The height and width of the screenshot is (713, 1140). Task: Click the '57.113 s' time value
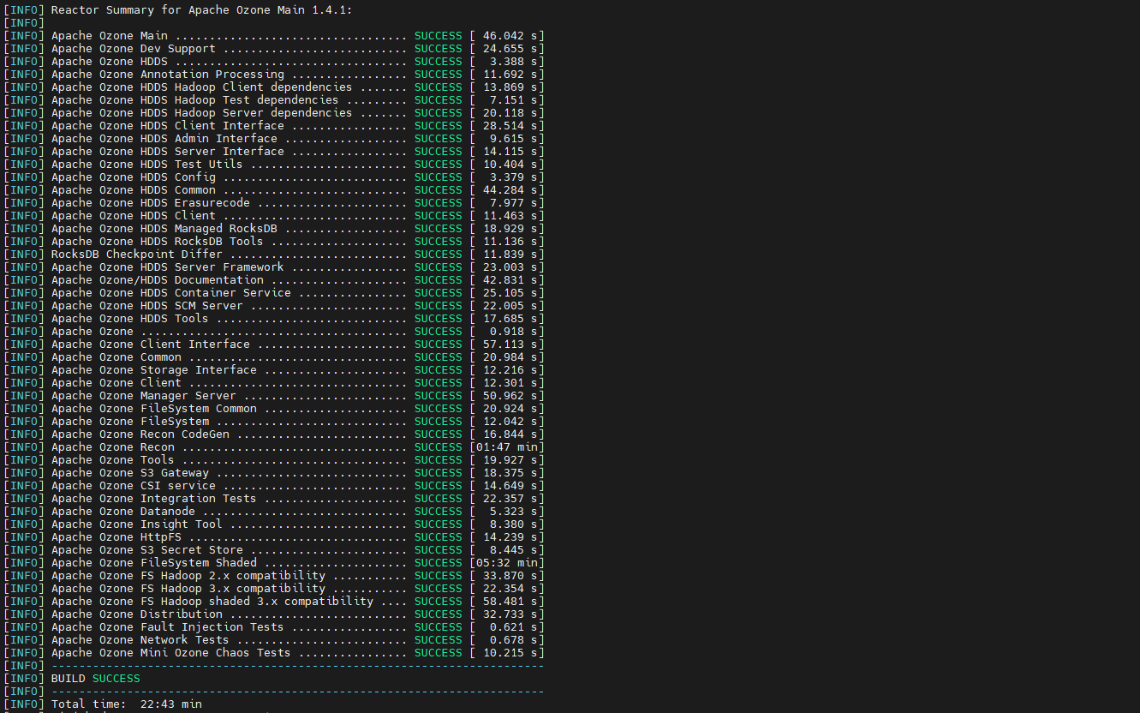click(512, 345)
